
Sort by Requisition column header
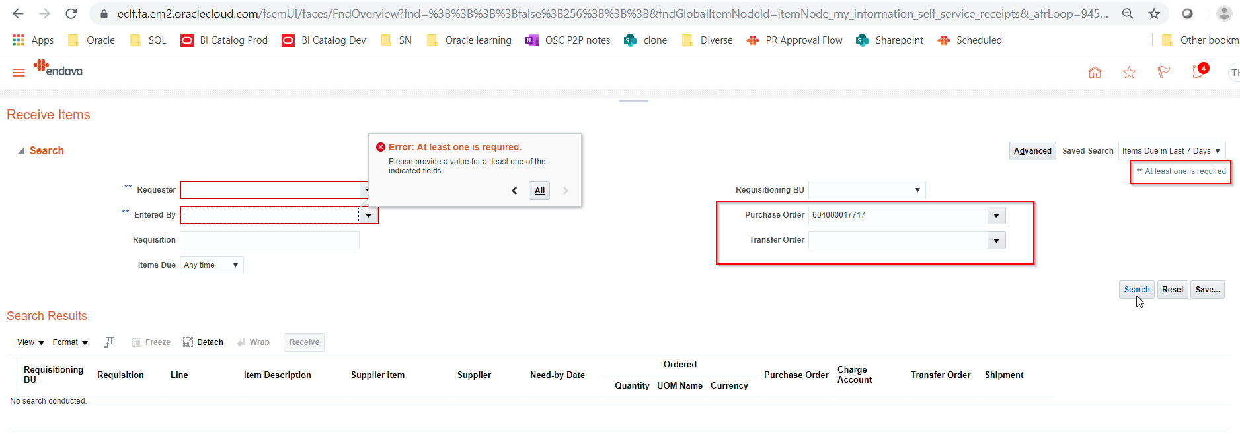[x=120, y=375]
